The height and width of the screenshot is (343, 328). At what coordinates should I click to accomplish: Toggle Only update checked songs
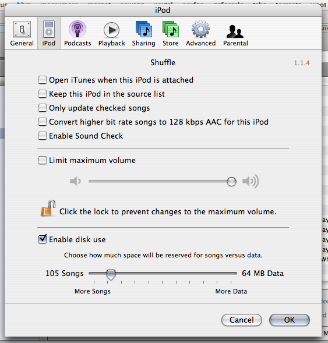click(43, 108)
